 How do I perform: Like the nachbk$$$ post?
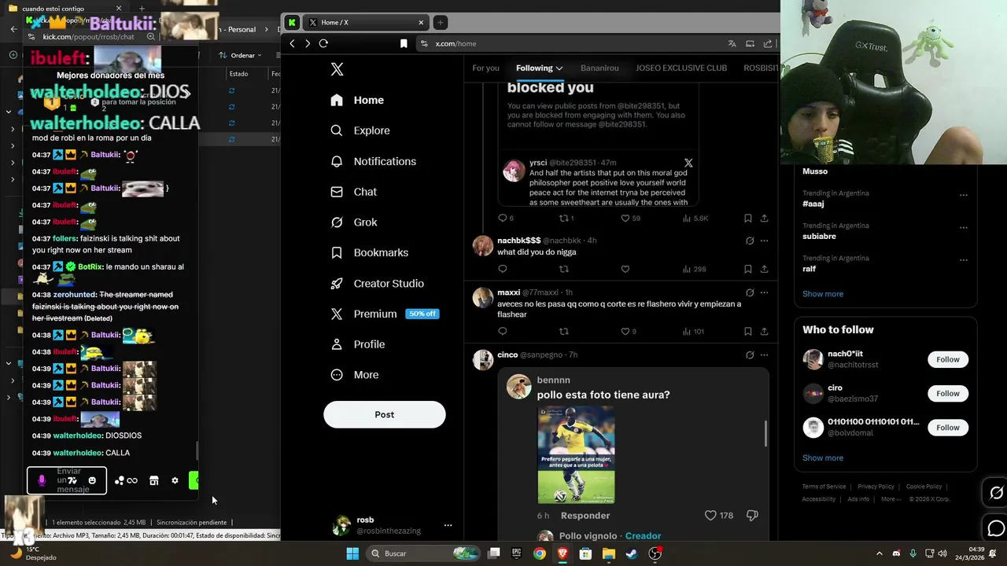[x=625, y=269]
